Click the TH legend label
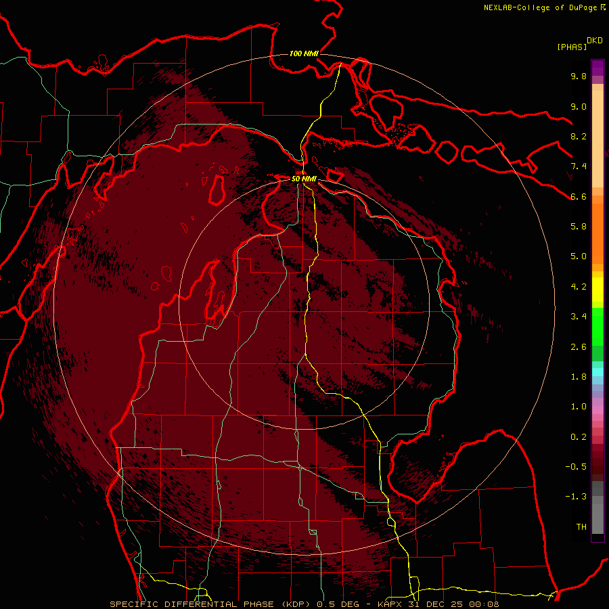The image size is (609, 609). 581,527
